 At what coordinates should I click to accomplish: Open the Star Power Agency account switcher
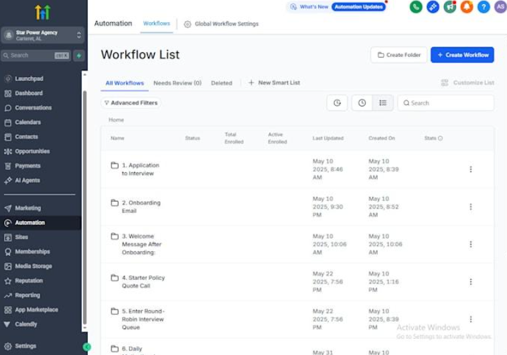43,35
